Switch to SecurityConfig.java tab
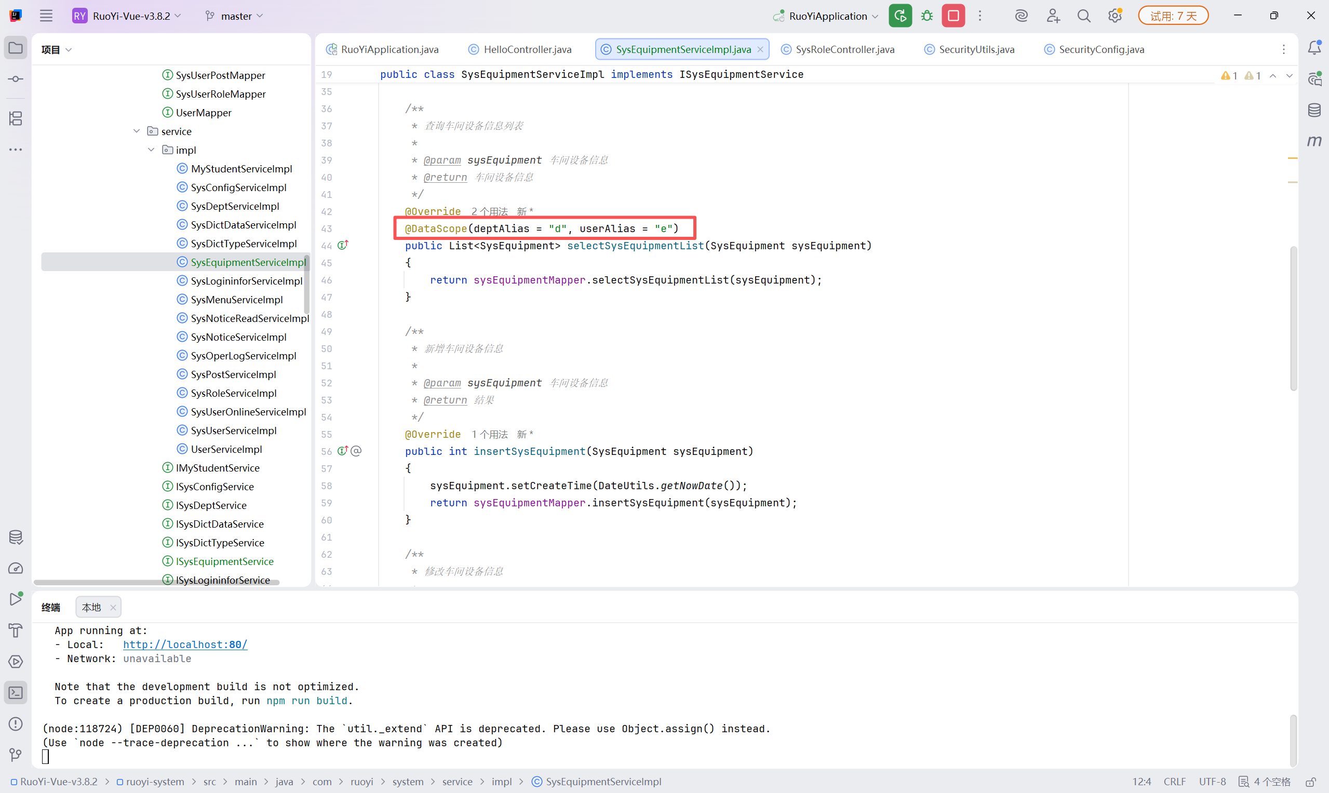 (1094, 49)
